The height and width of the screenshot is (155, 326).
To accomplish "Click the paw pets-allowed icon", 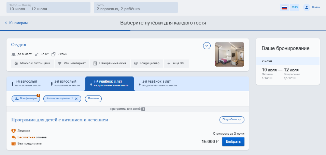I will click(16, 63).
